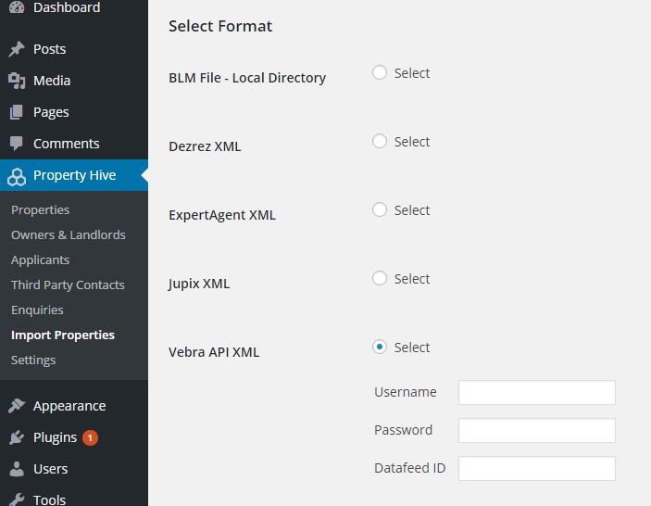
Task: Open the Plugins menu
Action: (74, 437)
